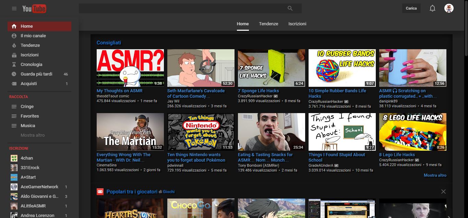The width and height of the screenshot is (468, 218).
Task: Click the YouTube logo
Action: coord(34,9)
